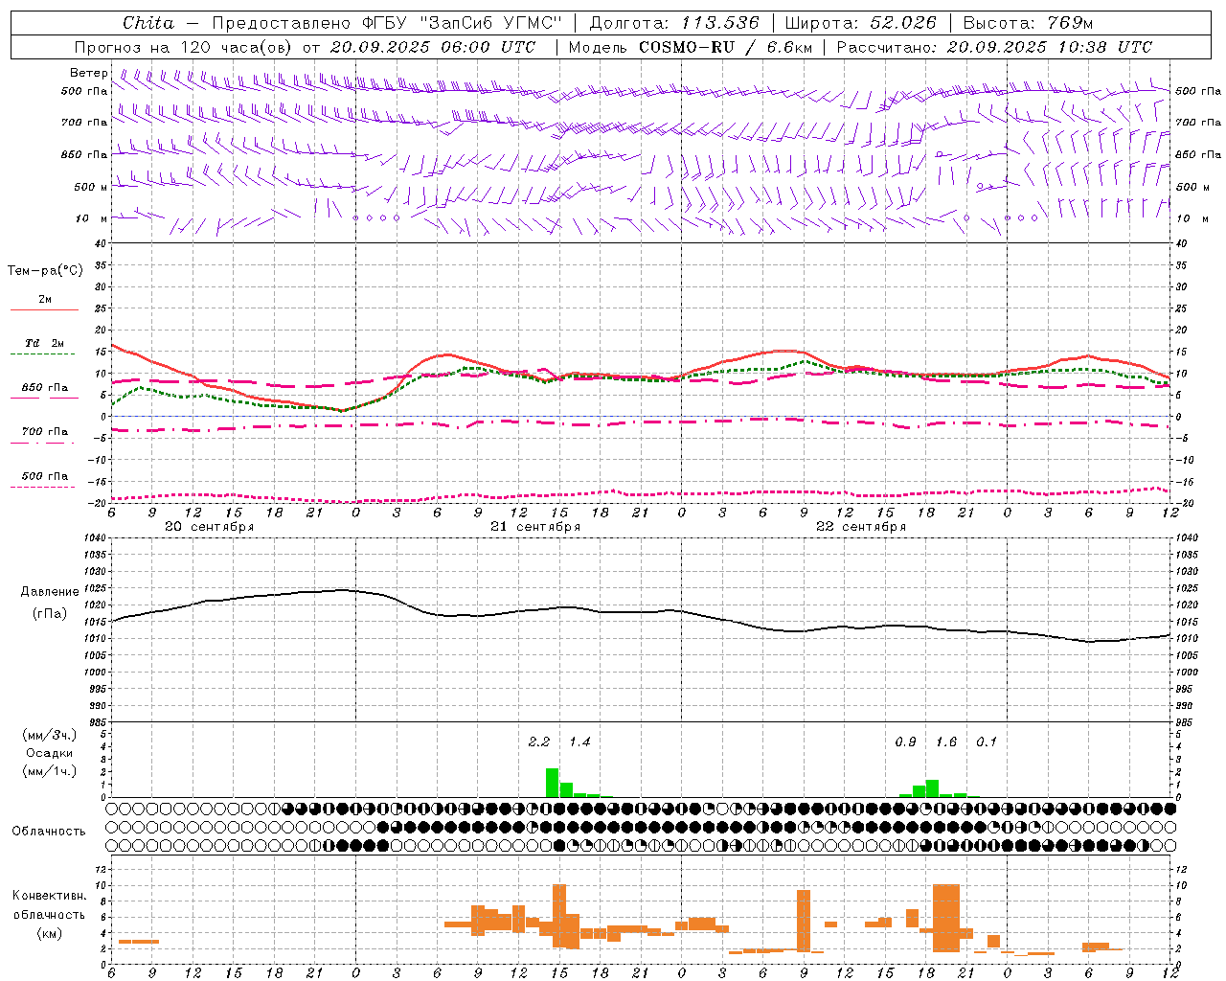Select the "Прогноз на 120 часа(ов)" forecast text
1226x981 pixels.
[184, 47]
